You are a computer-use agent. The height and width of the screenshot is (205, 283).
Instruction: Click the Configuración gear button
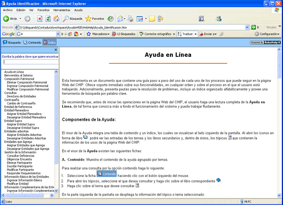pyautogui.click(x=267, y=34)
